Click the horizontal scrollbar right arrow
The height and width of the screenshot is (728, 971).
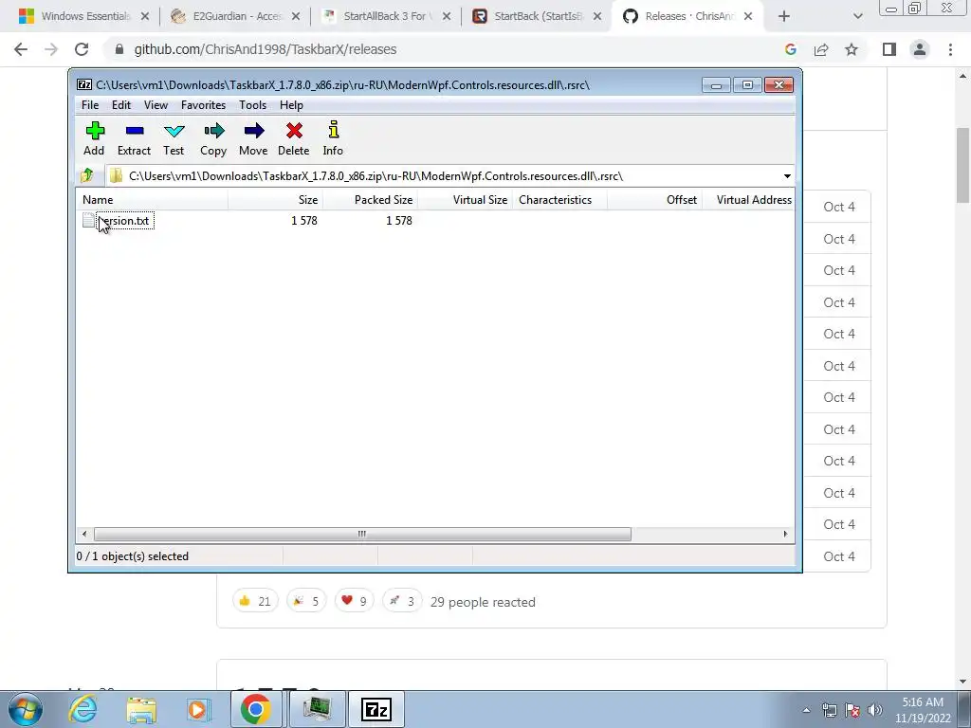click(786, 534)
